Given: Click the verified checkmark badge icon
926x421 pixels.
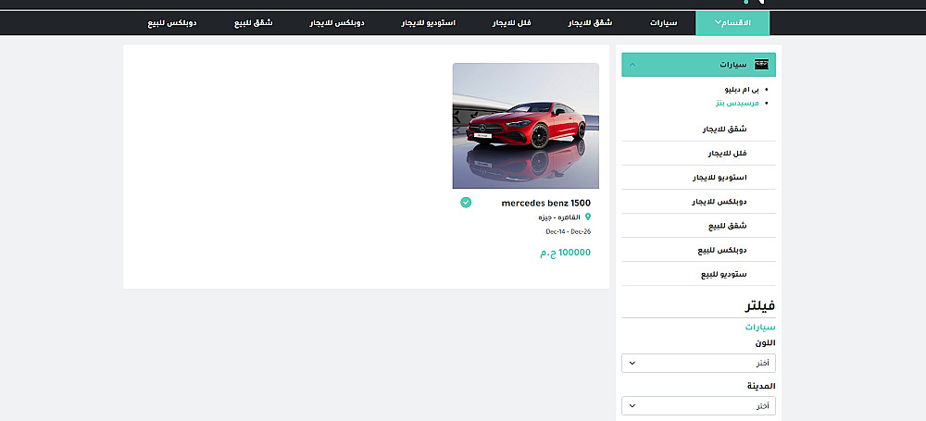Looking at the screenshot, I should 466,203.
